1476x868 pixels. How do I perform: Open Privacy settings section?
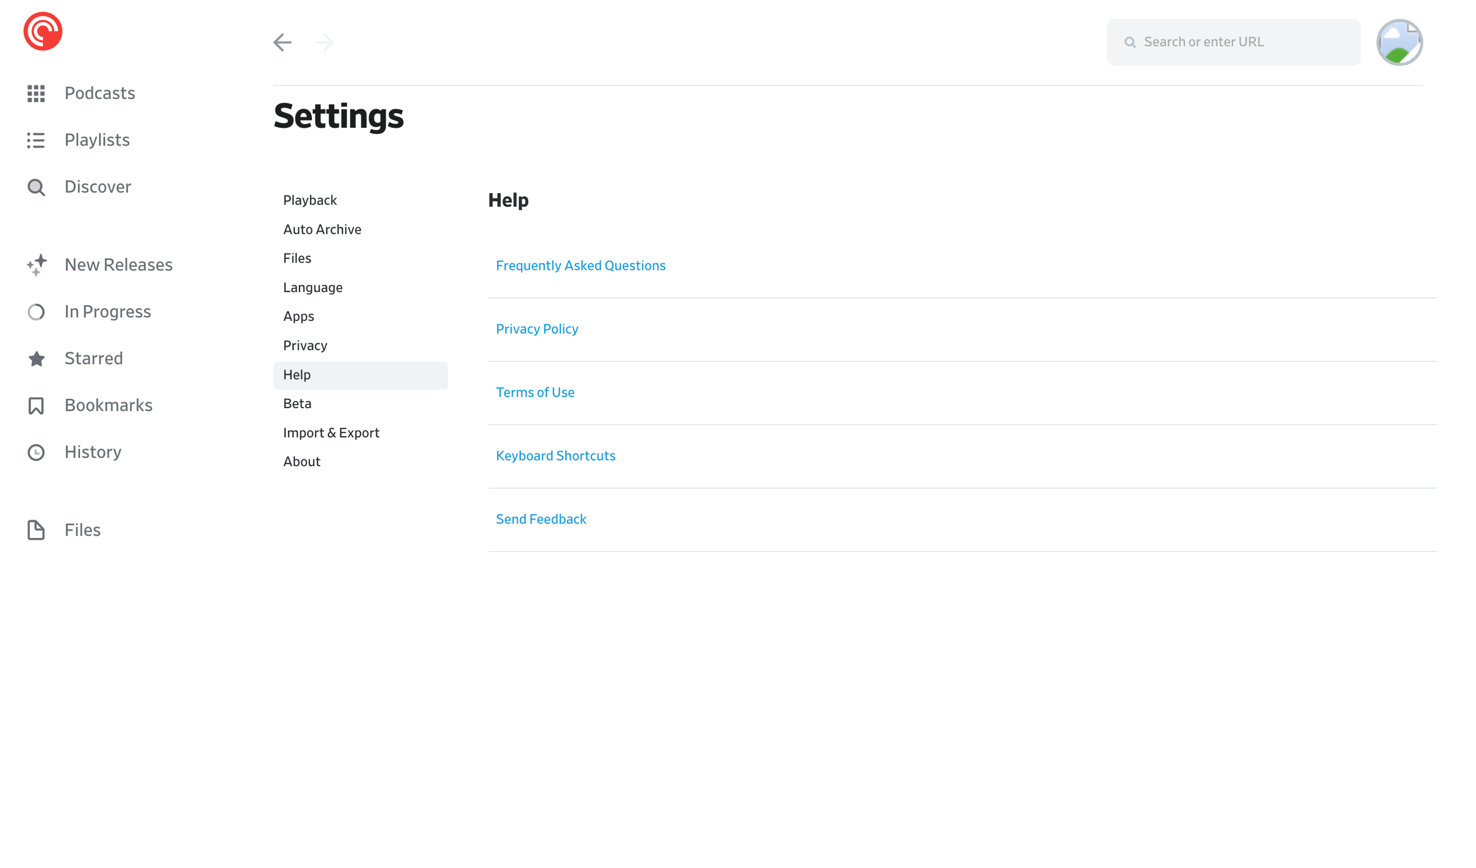[360, 346]
